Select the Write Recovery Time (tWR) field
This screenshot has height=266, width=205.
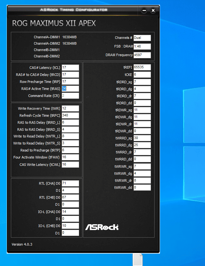coord(70,108)
